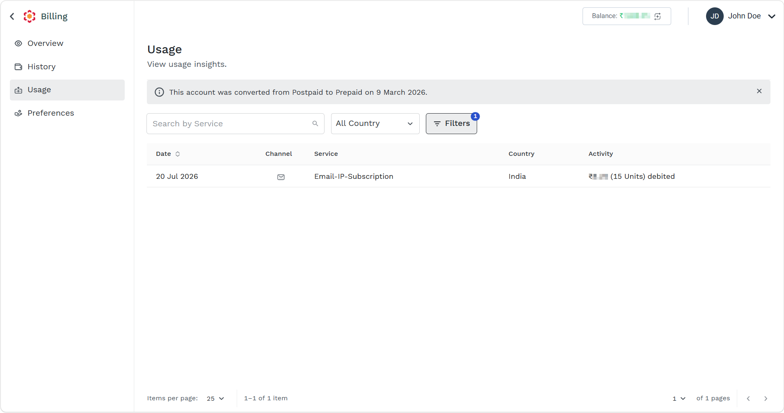Click the back arrow next to Billing
The height and width of the screenshot is (413, 784).
pos(12,16)
